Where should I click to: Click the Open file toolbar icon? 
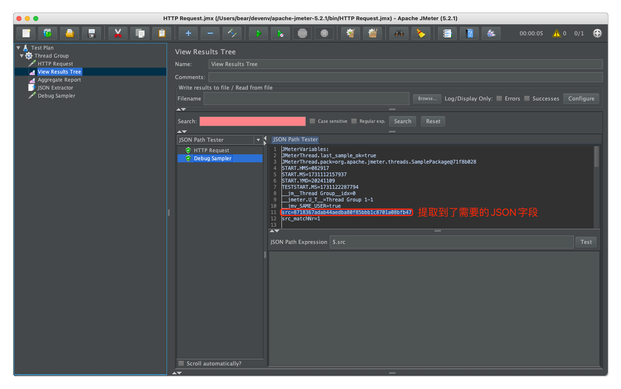[69, 33]
